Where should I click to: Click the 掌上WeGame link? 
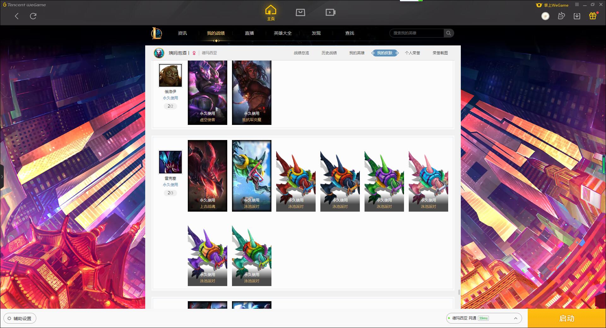552,5
